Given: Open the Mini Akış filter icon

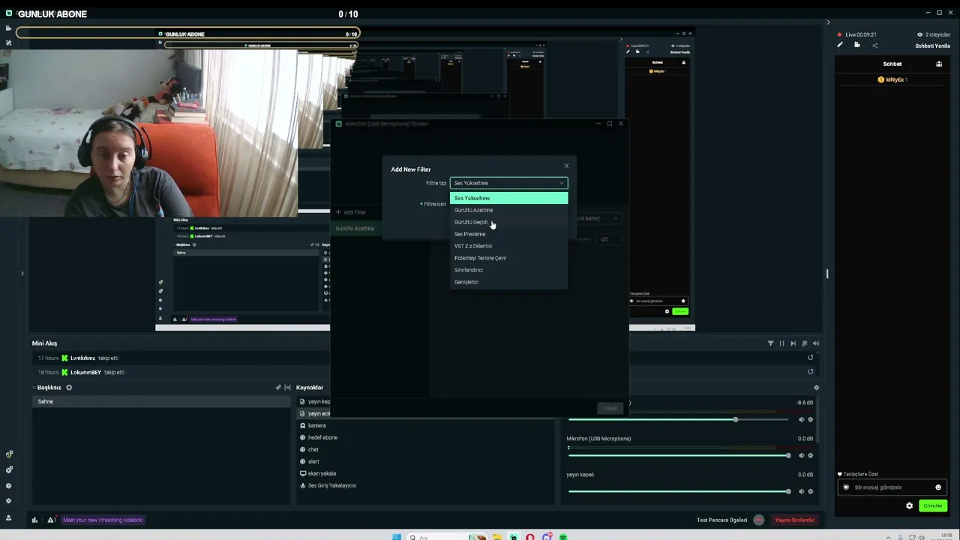Looking at the screenshot, I should coord(770,343).
